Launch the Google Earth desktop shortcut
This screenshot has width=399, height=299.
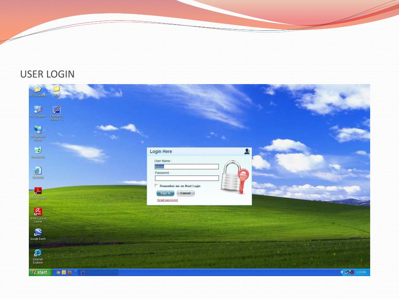tap(38, 234)
